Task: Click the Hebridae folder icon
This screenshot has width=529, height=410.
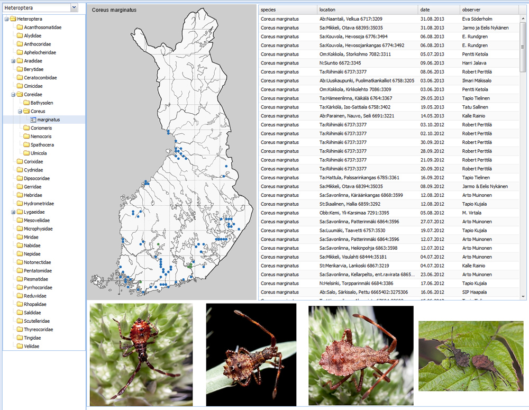Action: [20, 195]
